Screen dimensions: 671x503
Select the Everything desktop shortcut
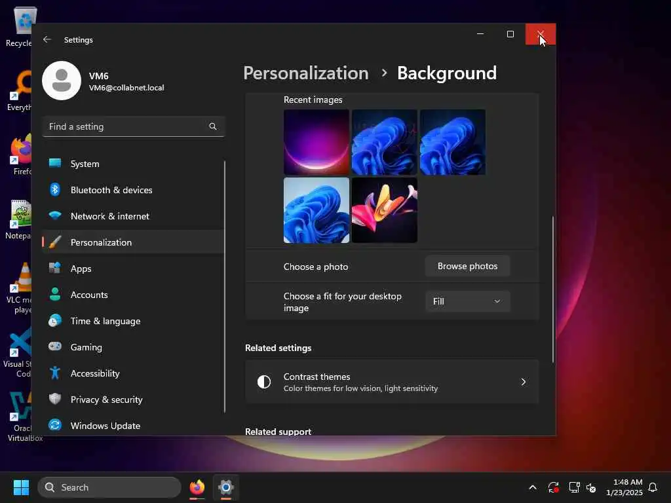pos(18,91)
